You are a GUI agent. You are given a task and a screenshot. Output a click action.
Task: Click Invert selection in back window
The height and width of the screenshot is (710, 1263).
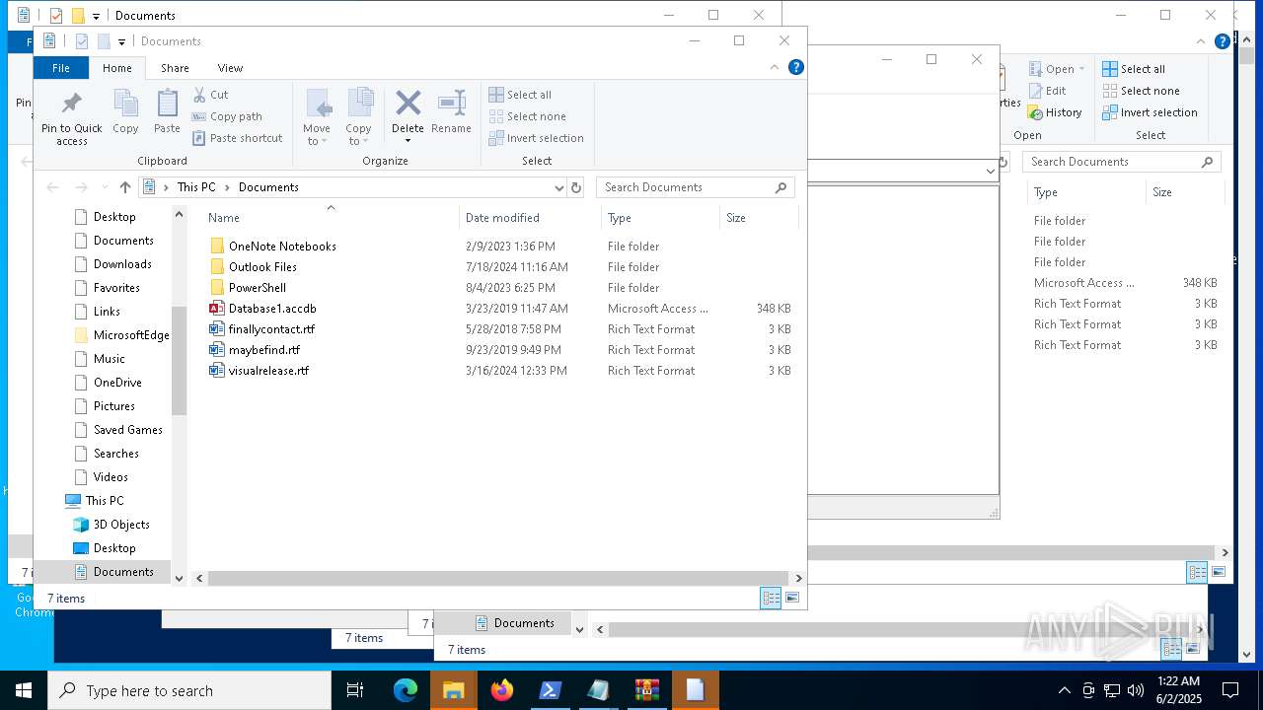1150,112
